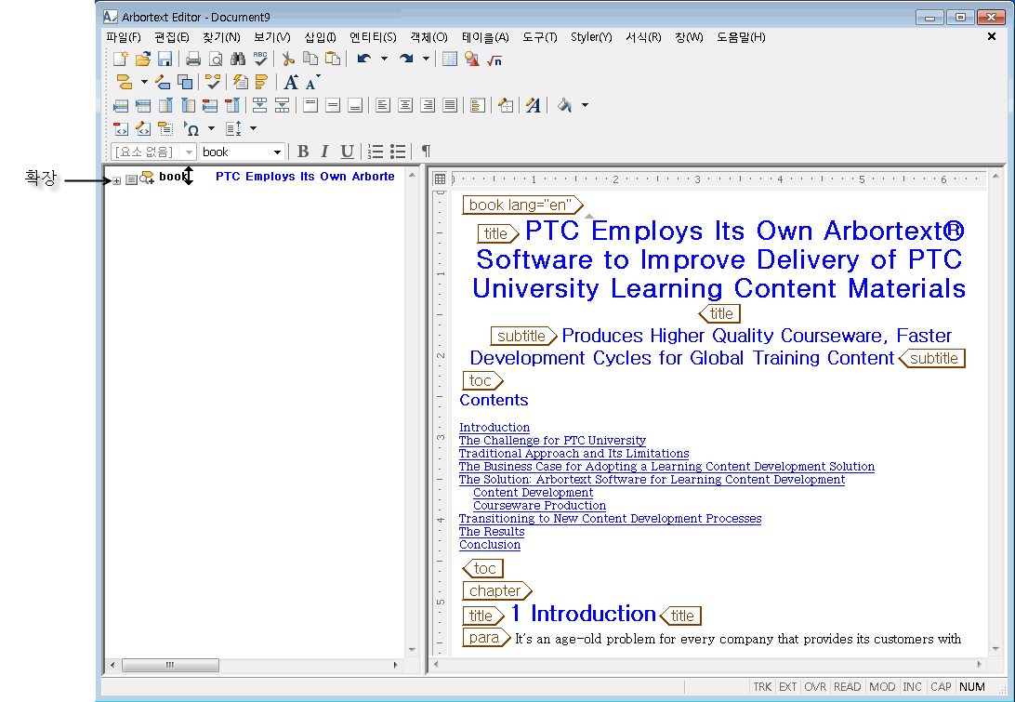
Task: Open print preview magnifier icon
Action: 216,60
